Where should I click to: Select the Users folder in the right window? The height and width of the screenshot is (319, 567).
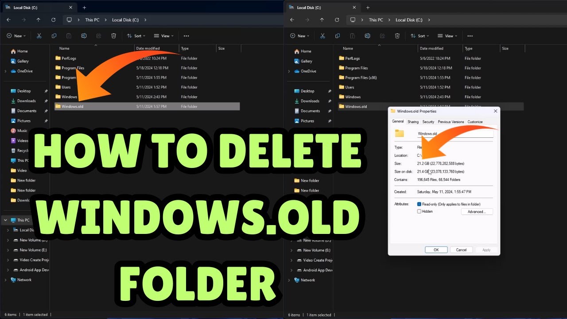coord(346,87)
